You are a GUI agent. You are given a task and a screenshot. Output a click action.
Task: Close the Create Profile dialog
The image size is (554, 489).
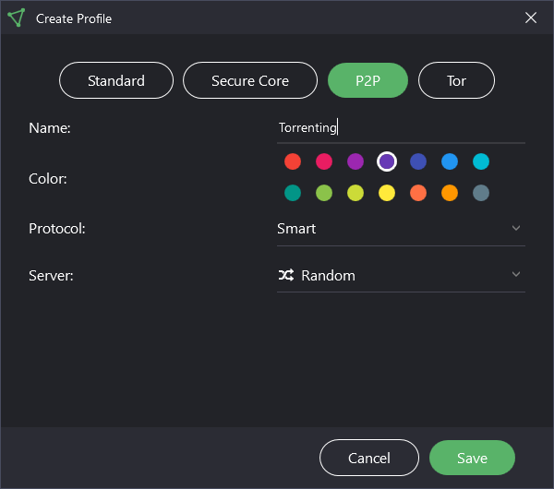(531, 18)
